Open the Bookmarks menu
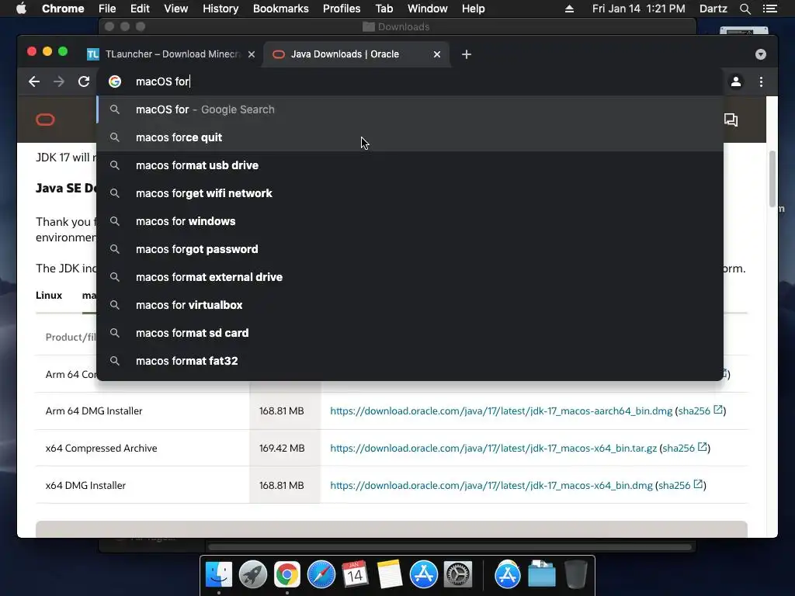Viewport: 795px width, 596px height. pos(281,9)
